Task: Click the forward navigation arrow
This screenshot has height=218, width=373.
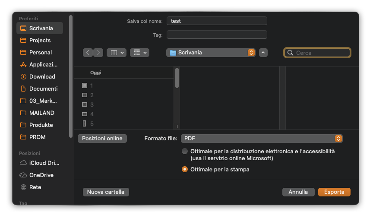Action: [98, 53]
